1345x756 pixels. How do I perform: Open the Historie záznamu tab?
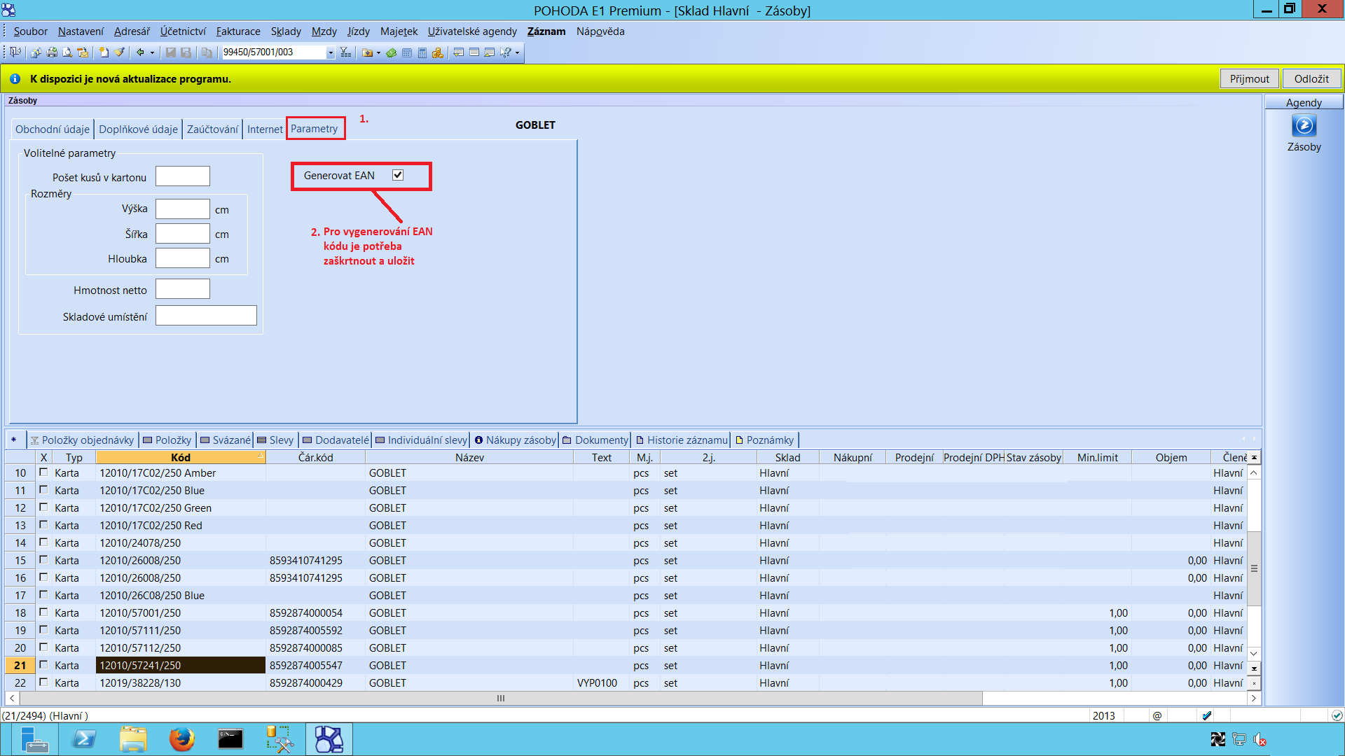click(x=682, y=440)
